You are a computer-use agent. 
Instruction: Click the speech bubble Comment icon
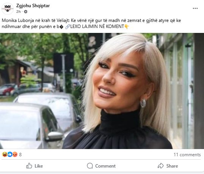[90, 166]
